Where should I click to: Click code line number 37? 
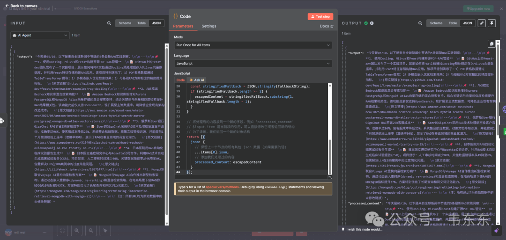click(x=179, y=137)
